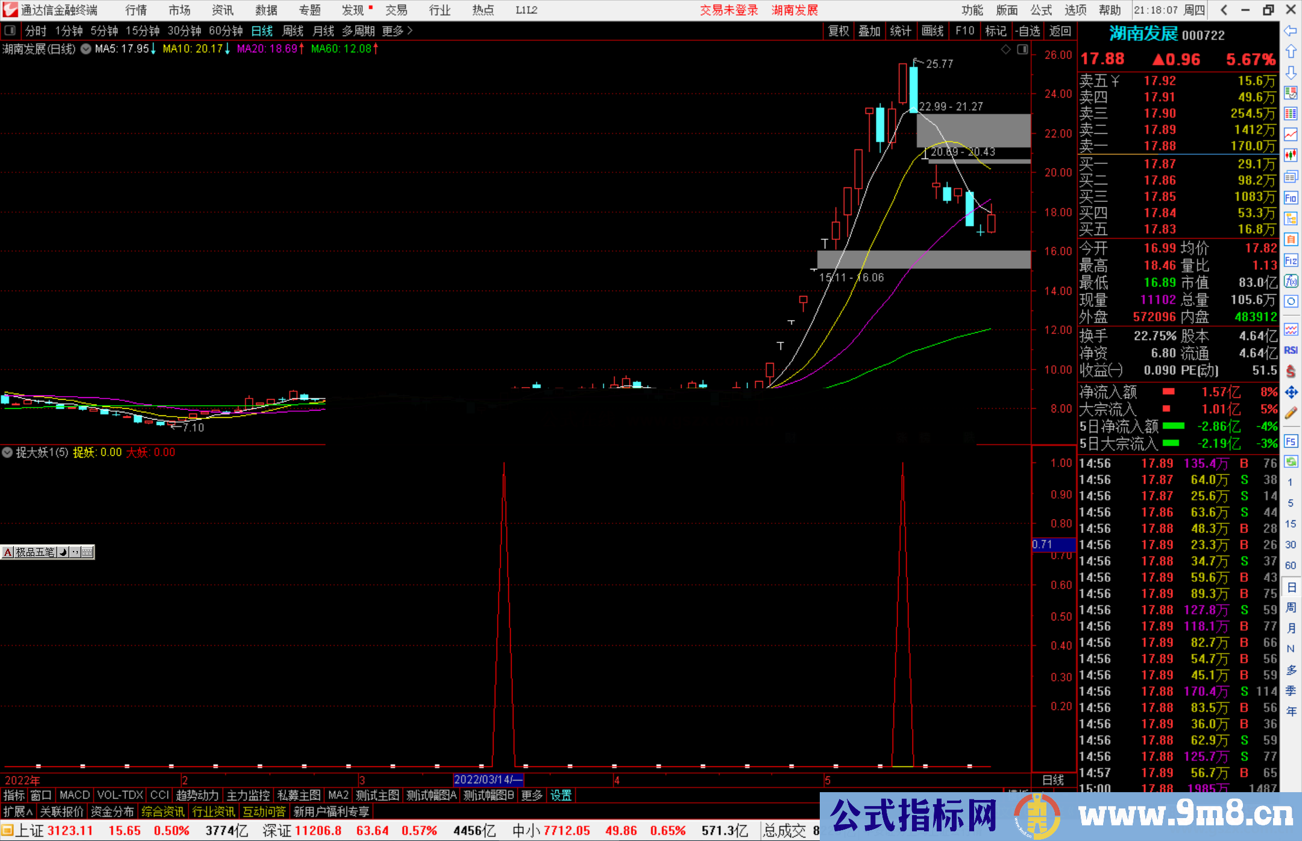
Task: Toggle the left panel layout button
Action: [10, 30]
